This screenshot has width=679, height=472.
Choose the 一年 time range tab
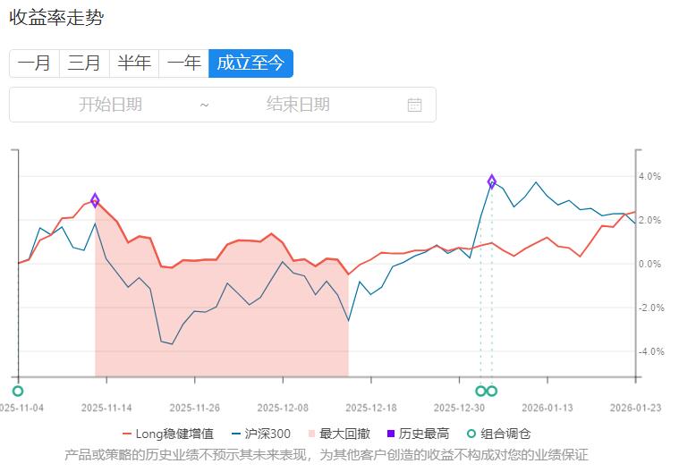(x=184, y=63)
